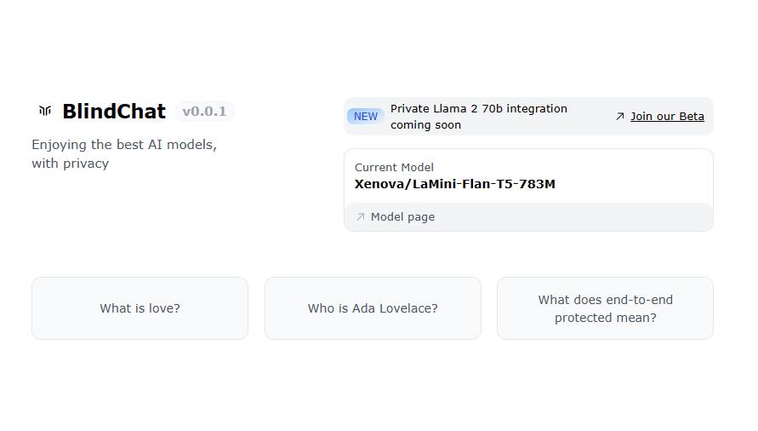
Task: Open the Join our Beta link
Action: (x=667, y=116)
